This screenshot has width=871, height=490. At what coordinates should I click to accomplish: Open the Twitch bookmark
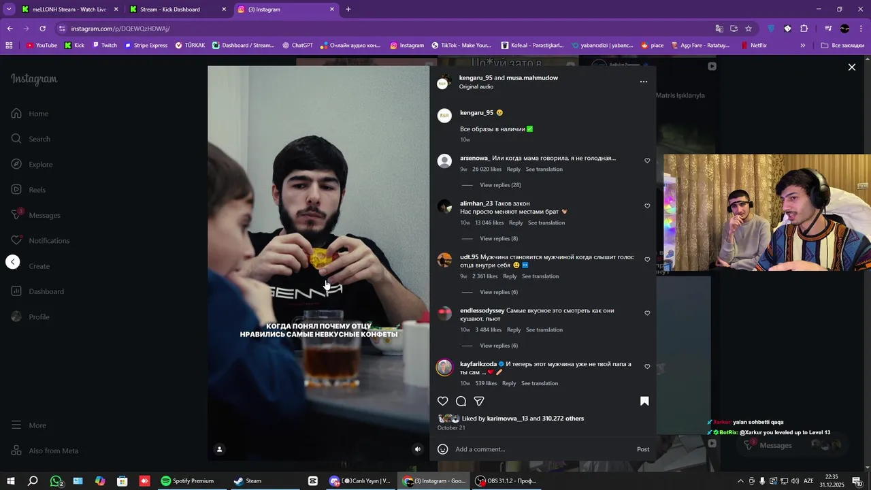click(x=105, y=46)
